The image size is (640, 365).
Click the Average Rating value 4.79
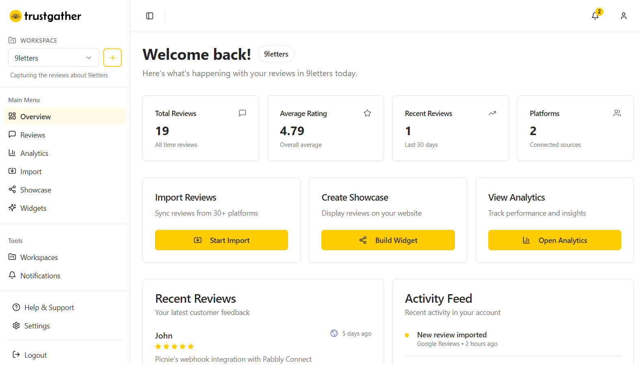click(x=292, y=131)
